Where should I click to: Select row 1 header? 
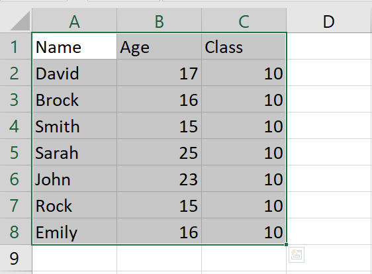pos(16,46)
